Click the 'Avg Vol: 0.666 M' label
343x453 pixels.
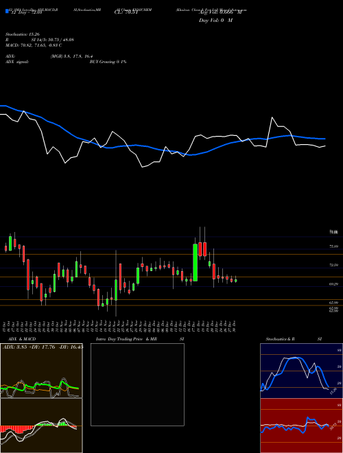pos(220,13)
